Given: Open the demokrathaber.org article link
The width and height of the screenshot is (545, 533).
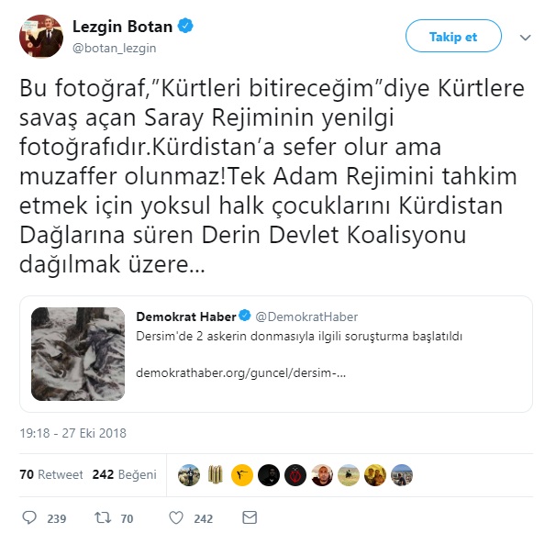Looking at the screenshot, I should click(241, 372).
